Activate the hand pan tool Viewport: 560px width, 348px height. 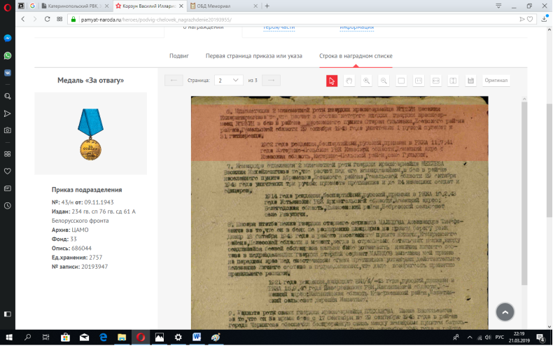[349, 81]
